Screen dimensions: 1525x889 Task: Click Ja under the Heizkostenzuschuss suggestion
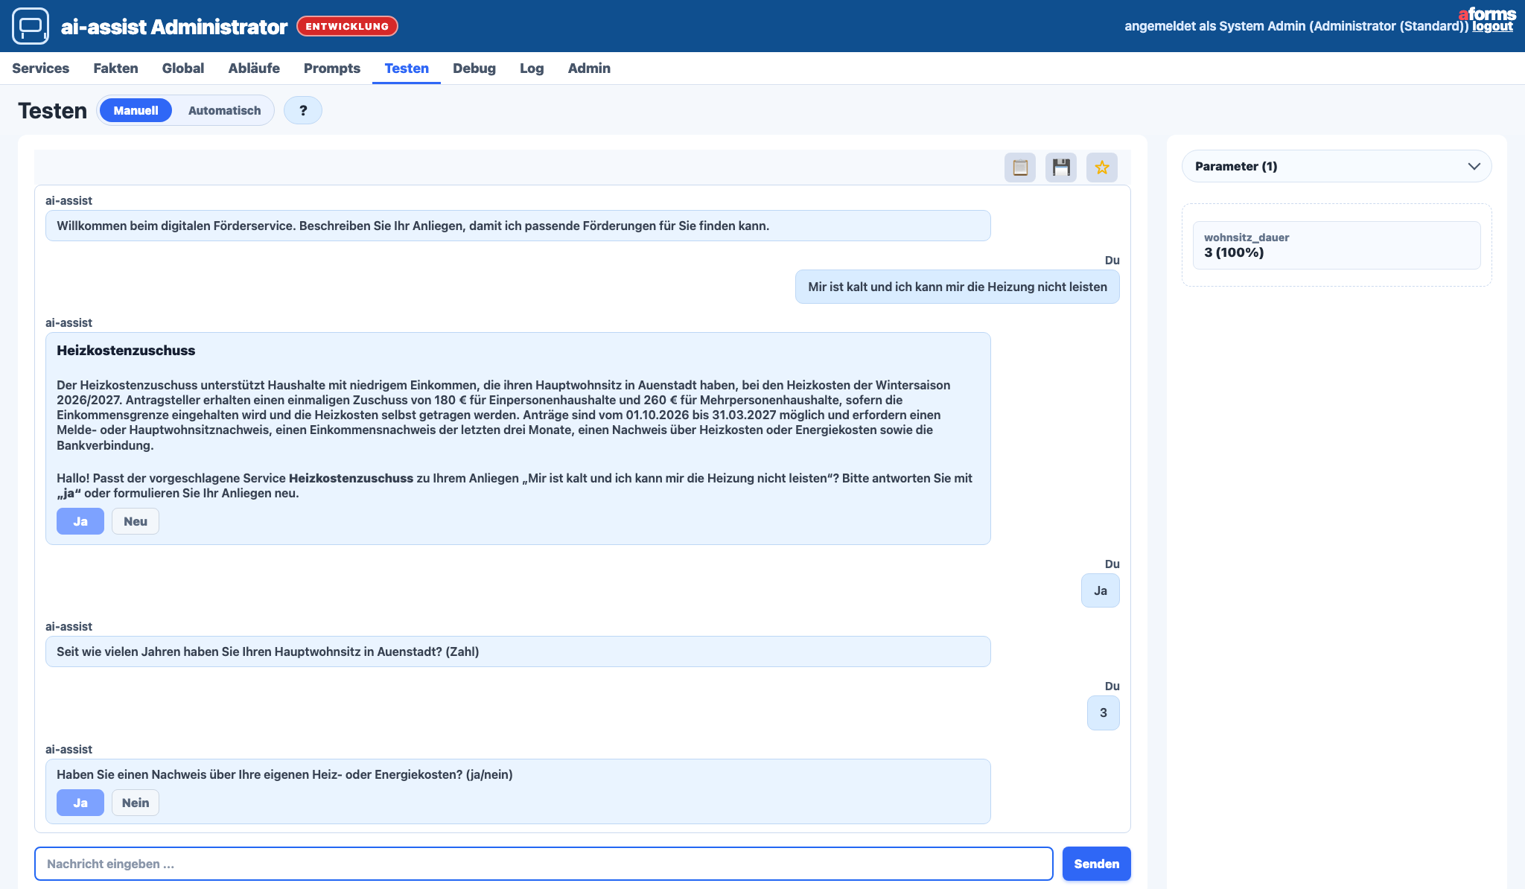click(80, 521)
